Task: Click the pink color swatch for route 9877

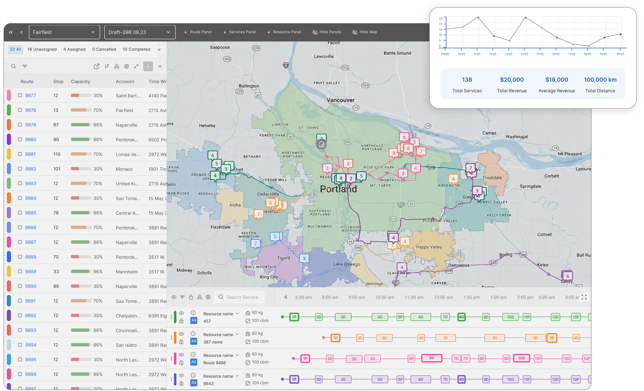Action: tap(9, 95)
